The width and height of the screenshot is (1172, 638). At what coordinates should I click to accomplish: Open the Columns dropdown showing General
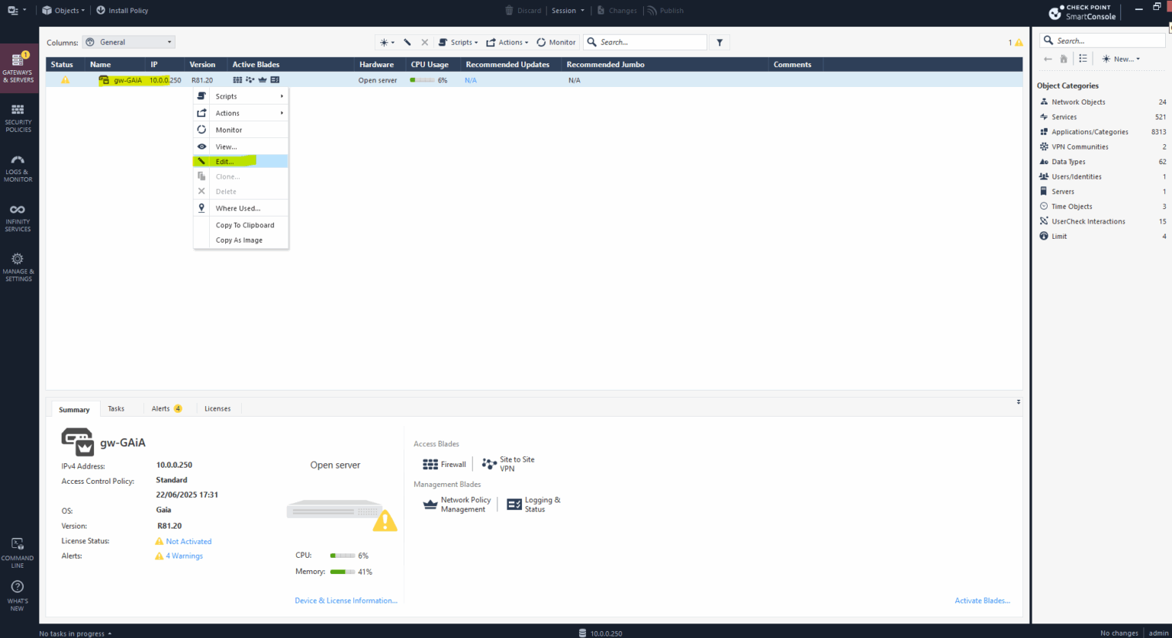click(128, 42)
